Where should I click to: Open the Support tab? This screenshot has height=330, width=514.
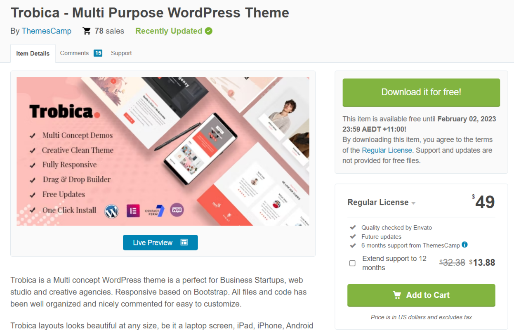coord(121,53)
